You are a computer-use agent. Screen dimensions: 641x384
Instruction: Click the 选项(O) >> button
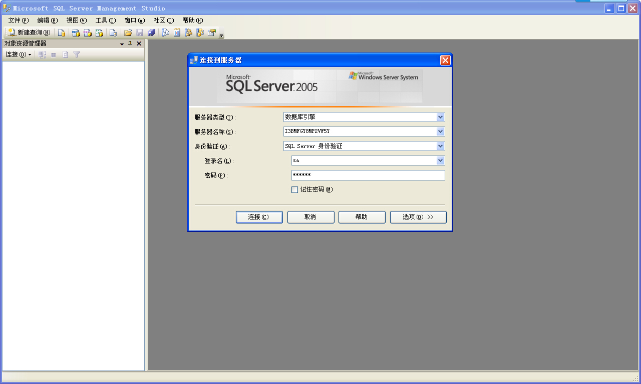pyautogui.click(x=418, y=217)
